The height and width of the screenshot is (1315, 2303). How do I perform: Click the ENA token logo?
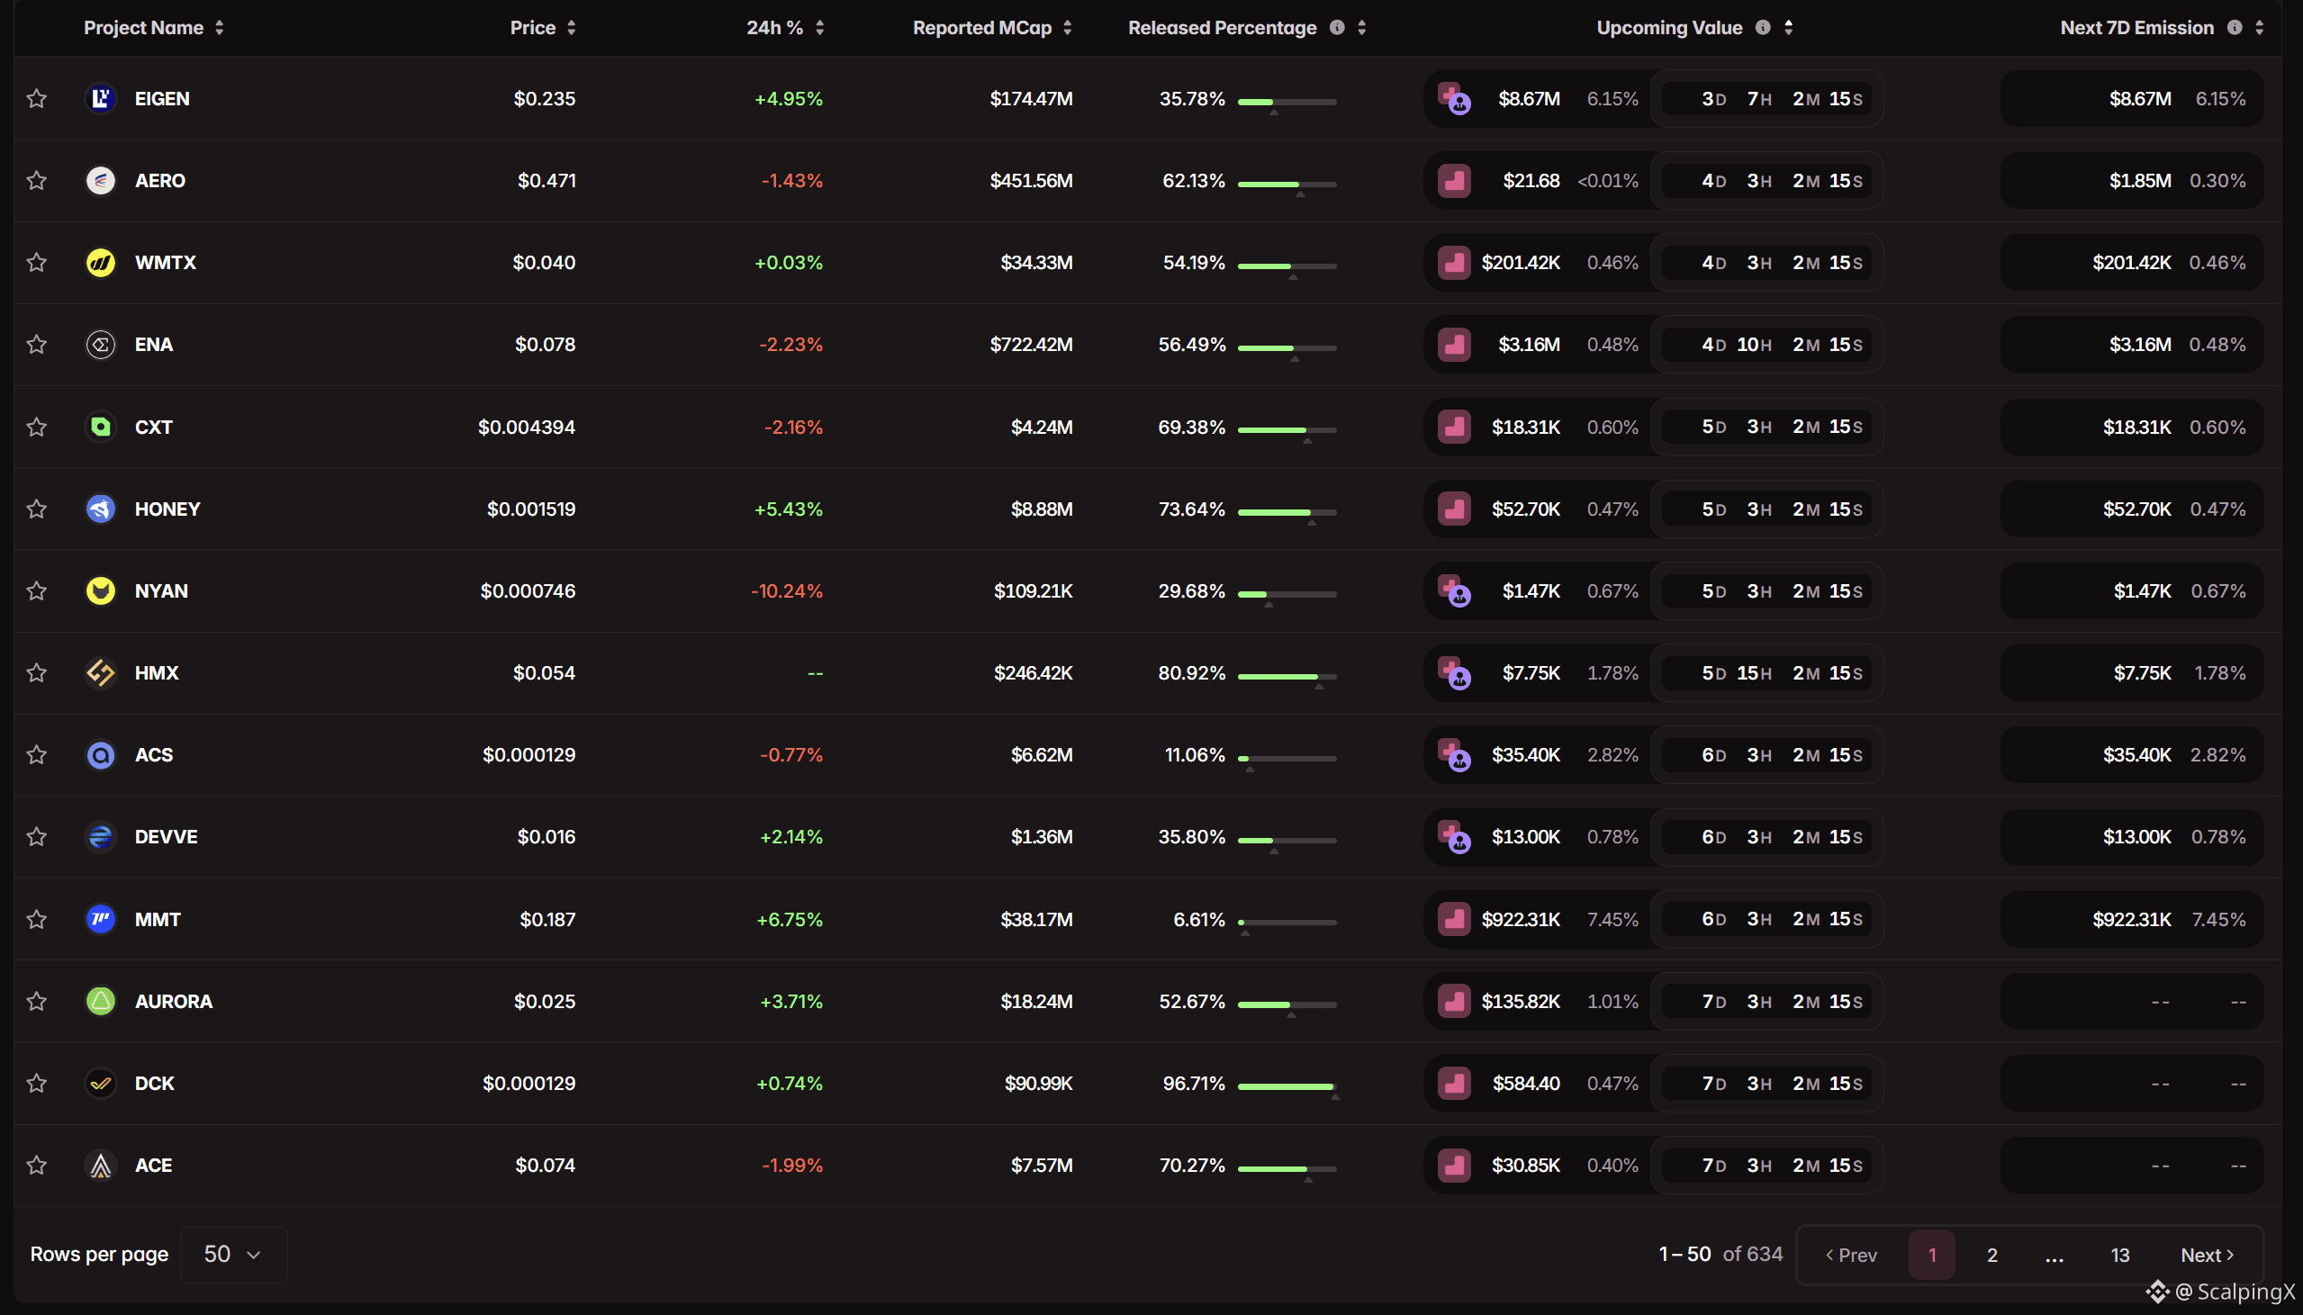100,344
